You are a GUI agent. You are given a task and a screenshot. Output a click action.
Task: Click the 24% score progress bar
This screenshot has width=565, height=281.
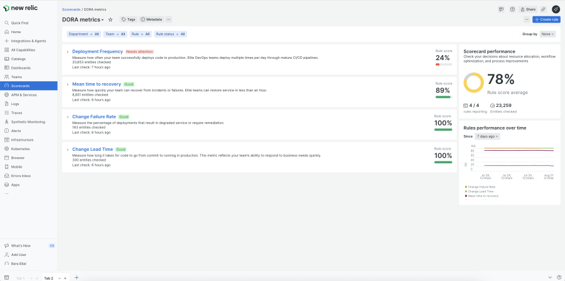[x=444, y=64]
